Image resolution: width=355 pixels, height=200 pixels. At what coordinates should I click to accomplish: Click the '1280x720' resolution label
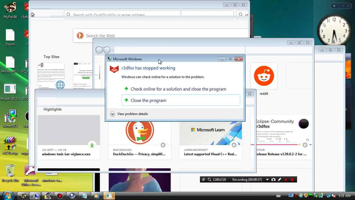tap(219, 180)
